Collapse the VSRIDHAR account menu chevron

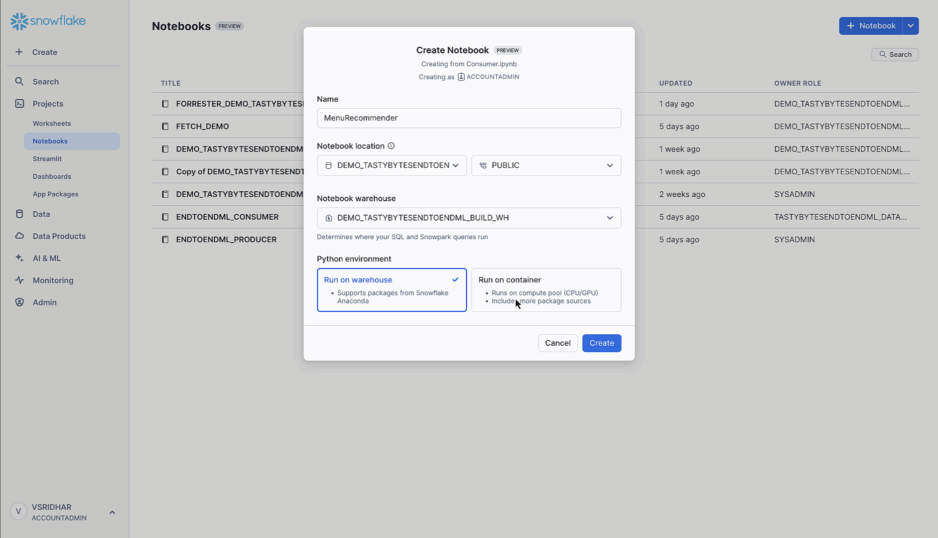112,512
